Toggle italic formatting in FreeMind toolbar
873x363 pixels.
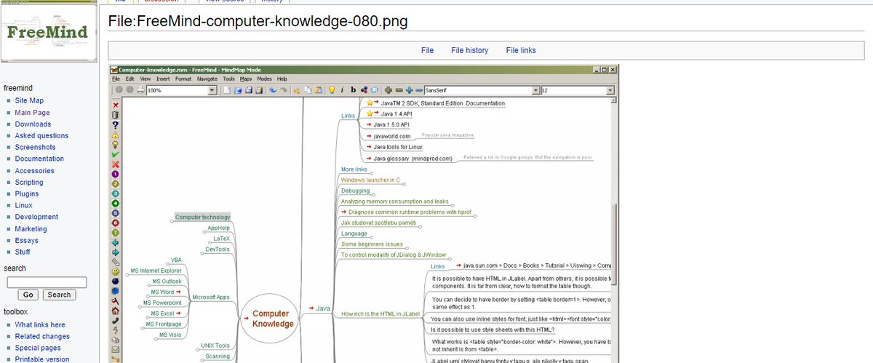tap(342, 90)
